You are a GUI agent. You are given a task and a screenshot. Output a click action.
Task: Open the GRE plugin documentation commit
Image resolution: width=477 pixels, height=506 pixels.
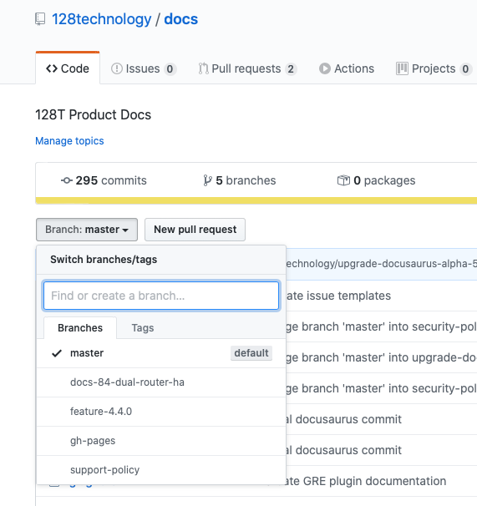tap(366, 481)
